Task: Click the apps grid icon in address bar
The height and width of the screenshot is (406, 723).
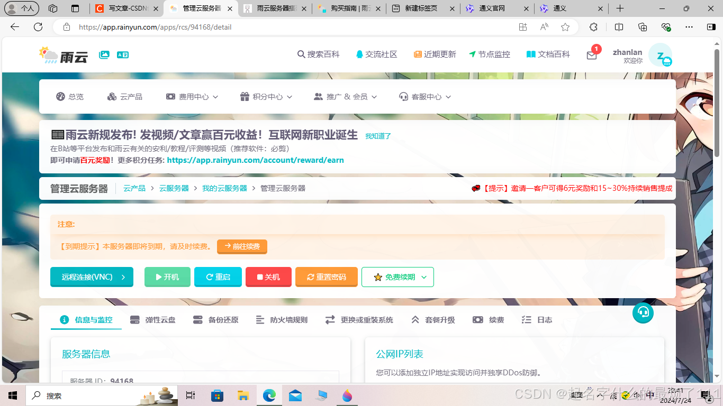Action: coord(523,27)
